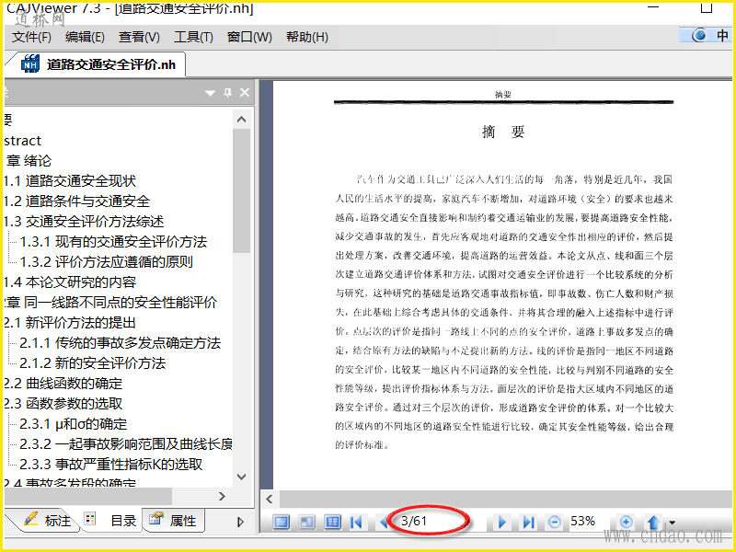Open outline entry 2.2 曲线函数的确定
The height and width of the screenshot is (552, 736).
tap(63, 383)
